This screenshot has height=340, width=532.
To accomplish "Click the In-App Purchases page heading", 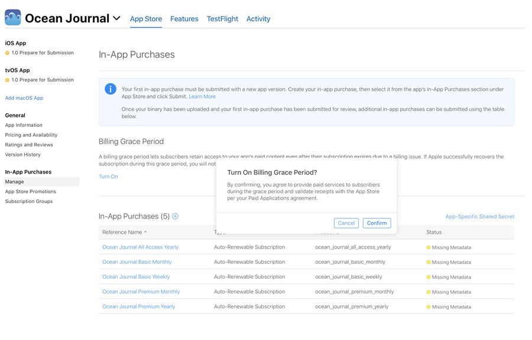I will (137, 55).
